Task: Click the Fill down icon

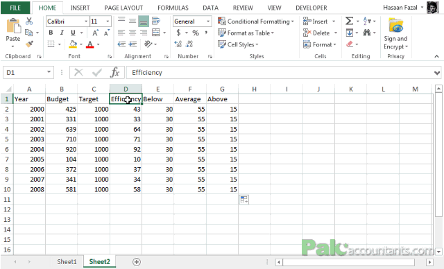Action: (350, 33)
